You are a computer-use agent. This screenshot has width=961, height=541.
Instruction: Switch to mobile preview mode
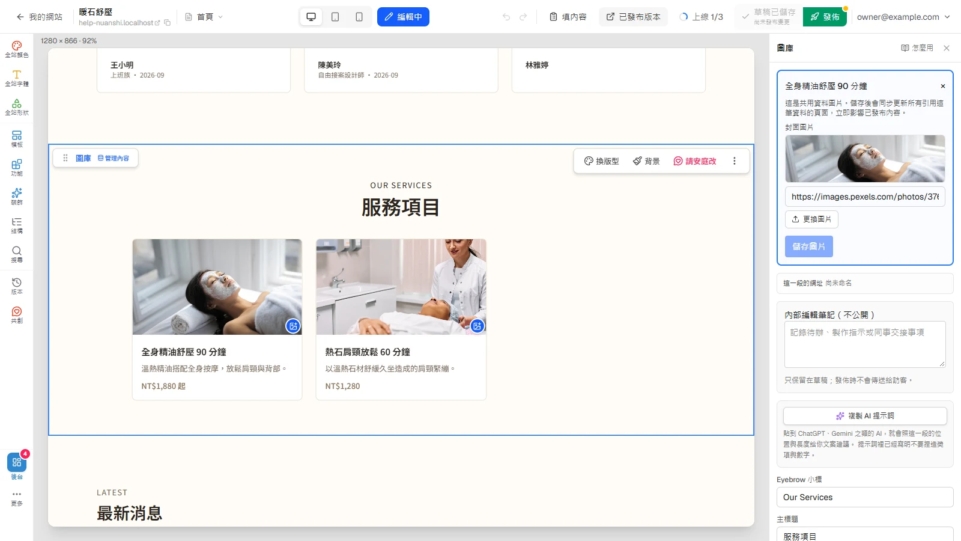pos(359,17)
